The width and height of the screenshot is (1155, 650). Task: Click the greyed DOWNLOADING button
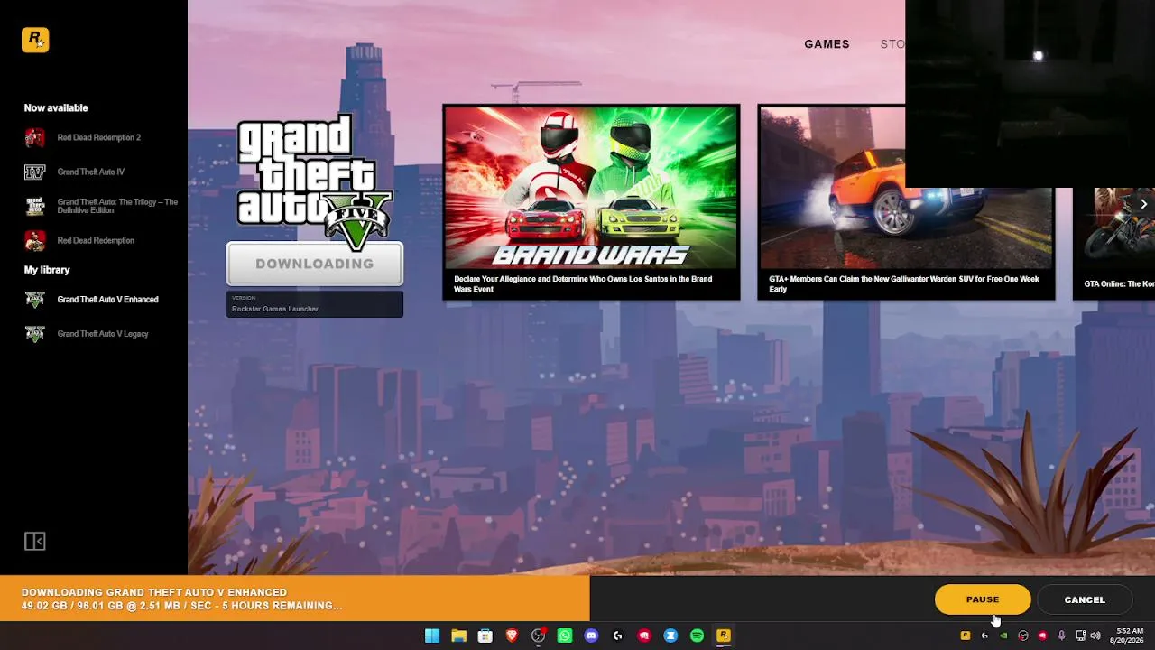pos(314,264)
